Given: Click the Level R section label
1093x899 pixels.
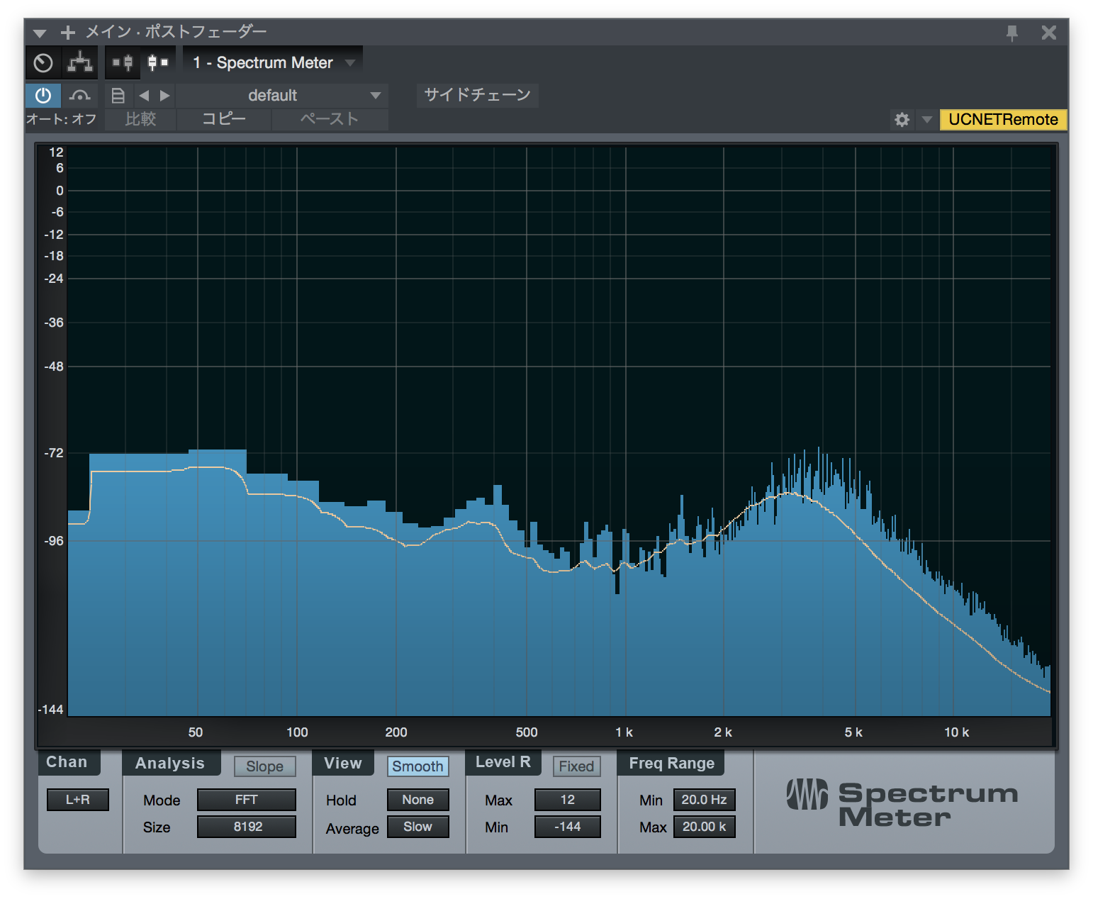Looking at the screenshot, I should [x=503, y=762].
